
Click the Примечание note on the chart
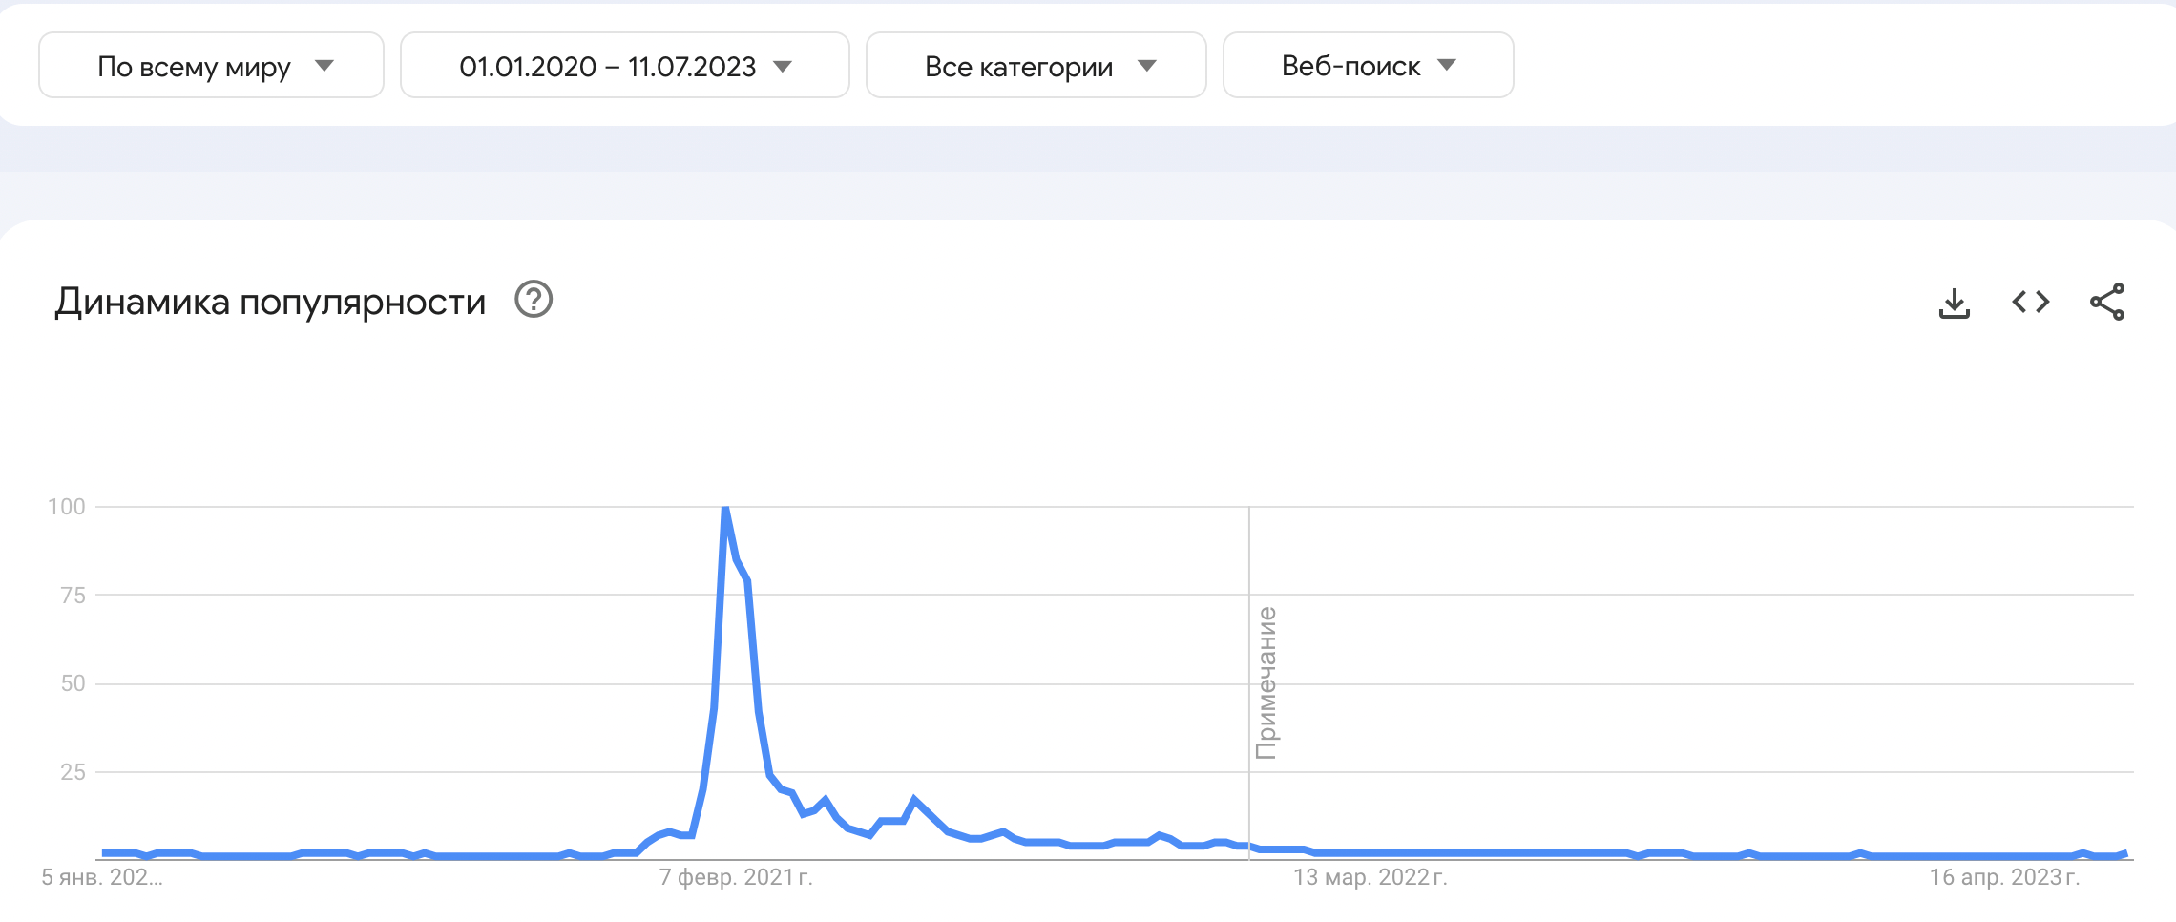coord(1266,682)
